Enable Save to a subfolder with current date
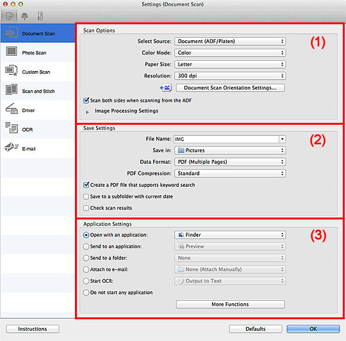Screen dimensions: 346x341 86,196
